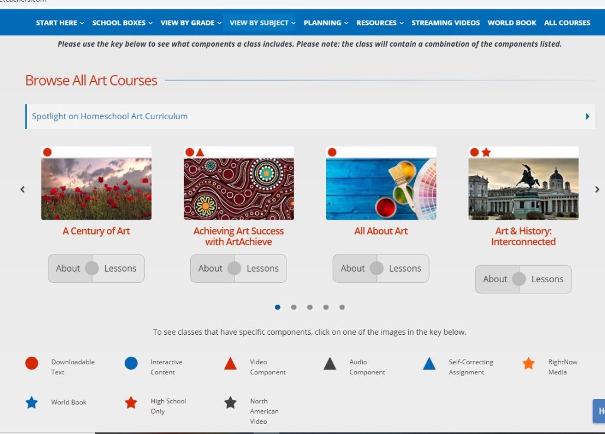Open the View by Grade dropdown

pyautogui.click(x=190, y=23)
